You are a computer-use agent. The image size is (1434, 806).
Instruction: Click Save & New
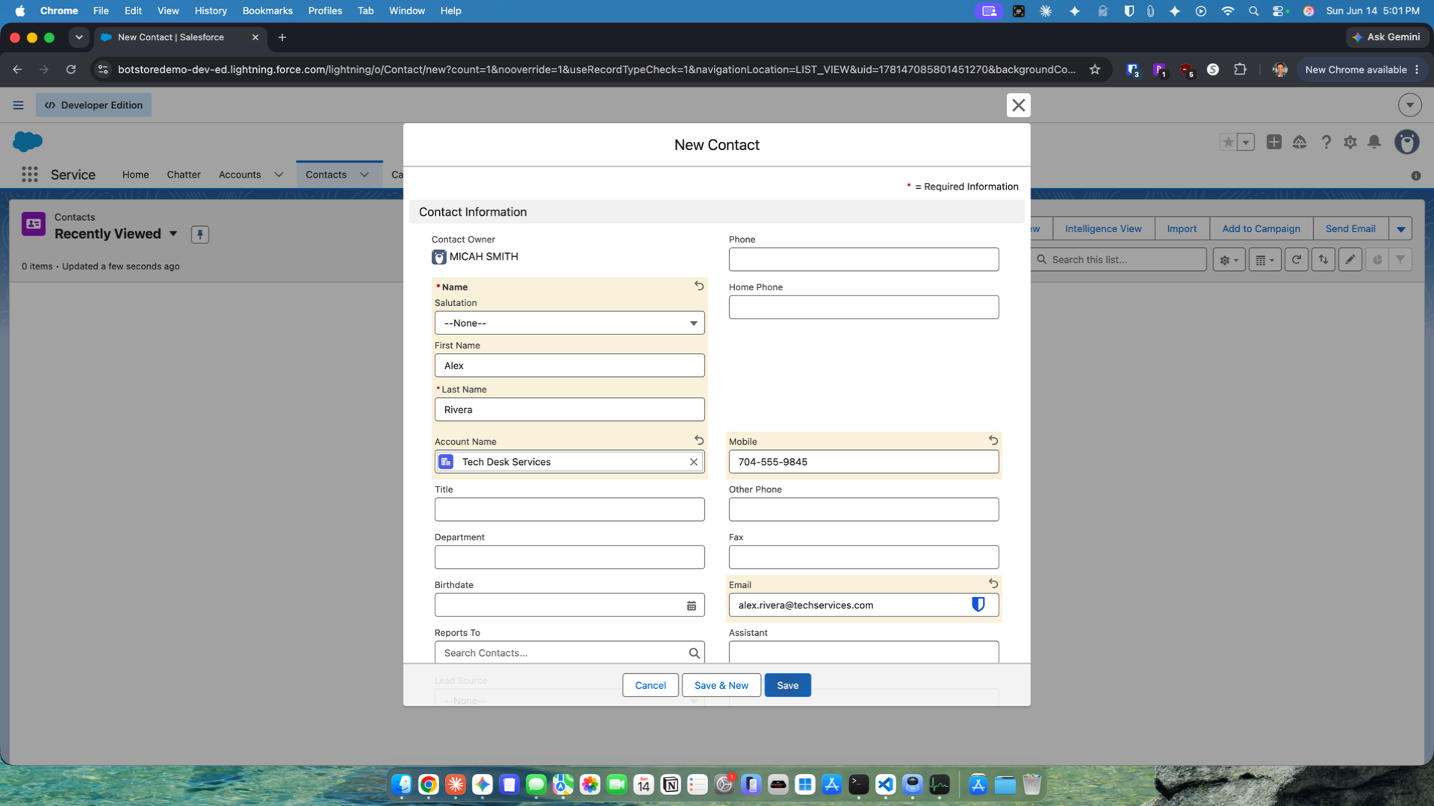click(721, 685)
